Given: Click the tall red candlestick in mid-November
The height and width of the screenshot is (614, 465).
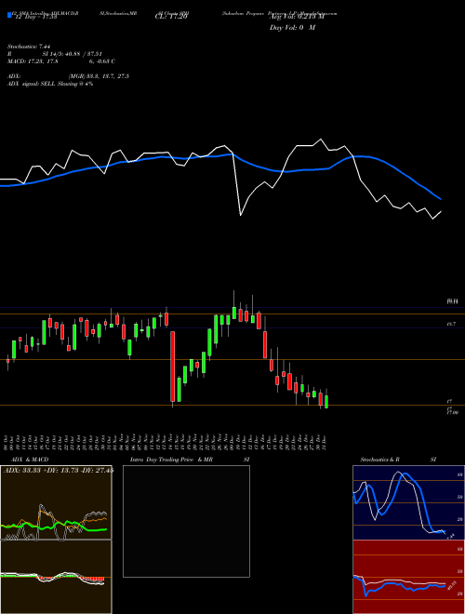Looking at the screenshot, I should coord(173,367).
